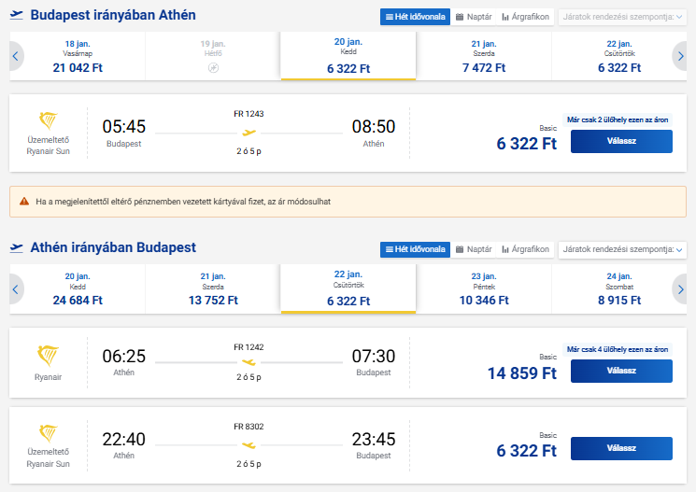Click the airplane icon beside Budapest irányában Athén

point(16,16)
